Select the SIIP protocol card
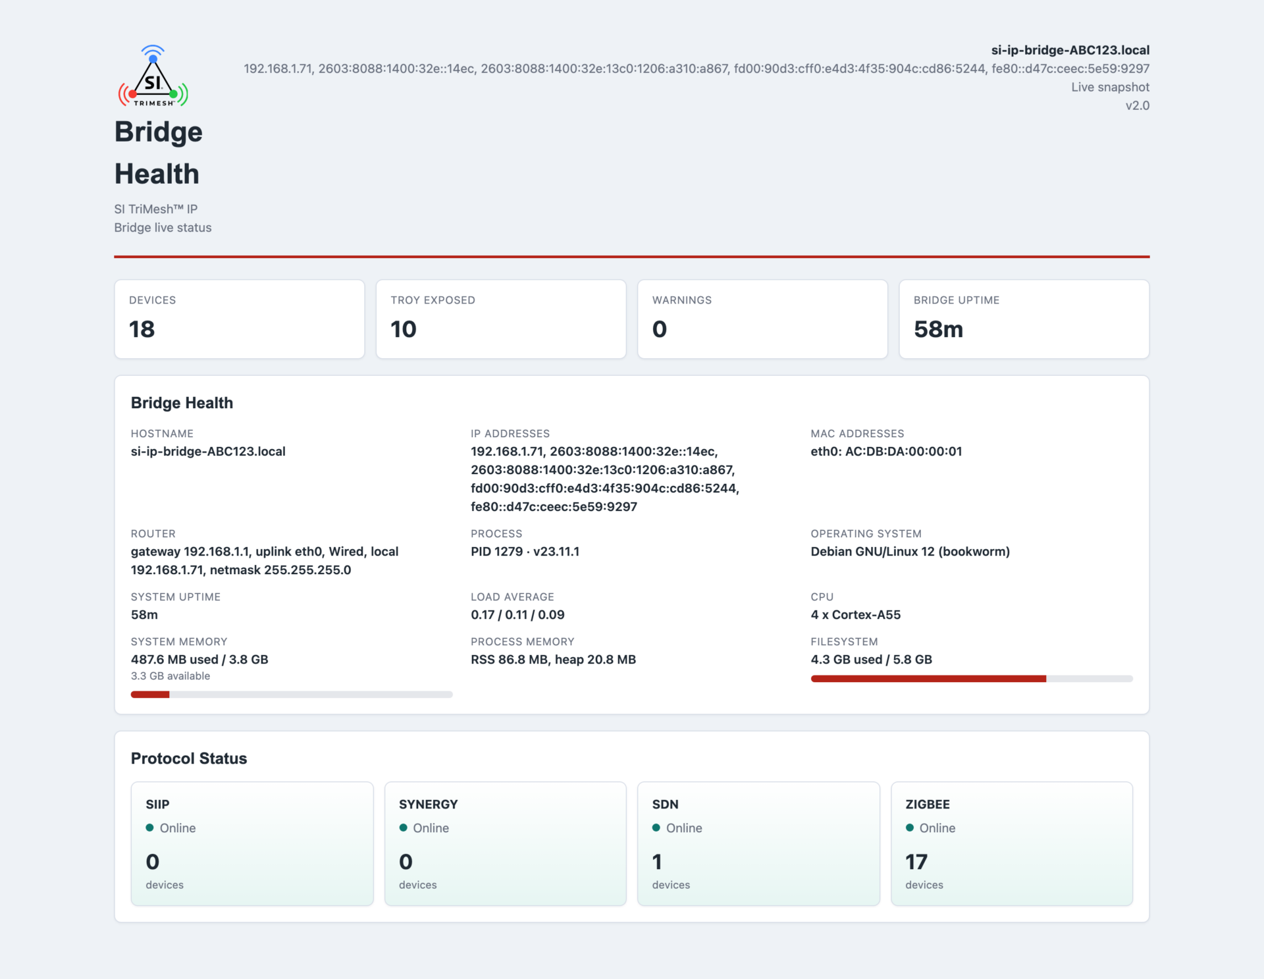This screenshot has width=1264, height=979. 252,844
